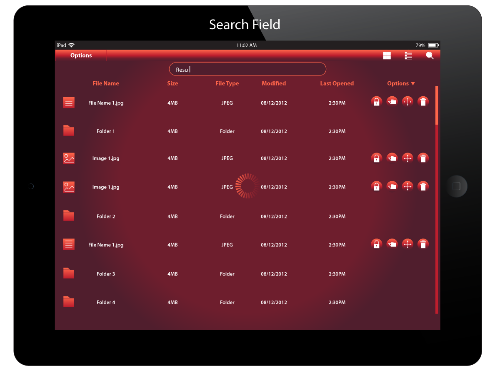Click the 11:02 AM clock
The height and width of the screenshot is (376, 500).
click(x=246, y=45)
